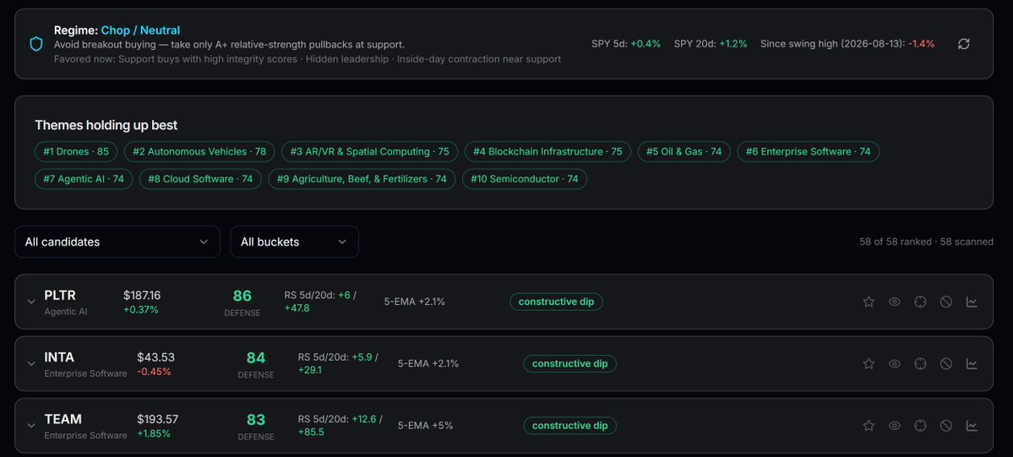Expand the PLTR row chevron

[31, 302]
